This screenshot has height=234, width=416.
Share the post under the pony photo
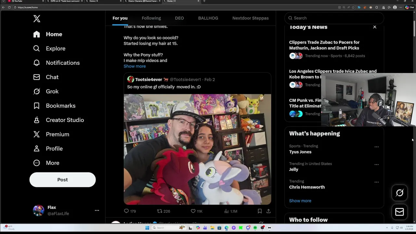(268, 211)
